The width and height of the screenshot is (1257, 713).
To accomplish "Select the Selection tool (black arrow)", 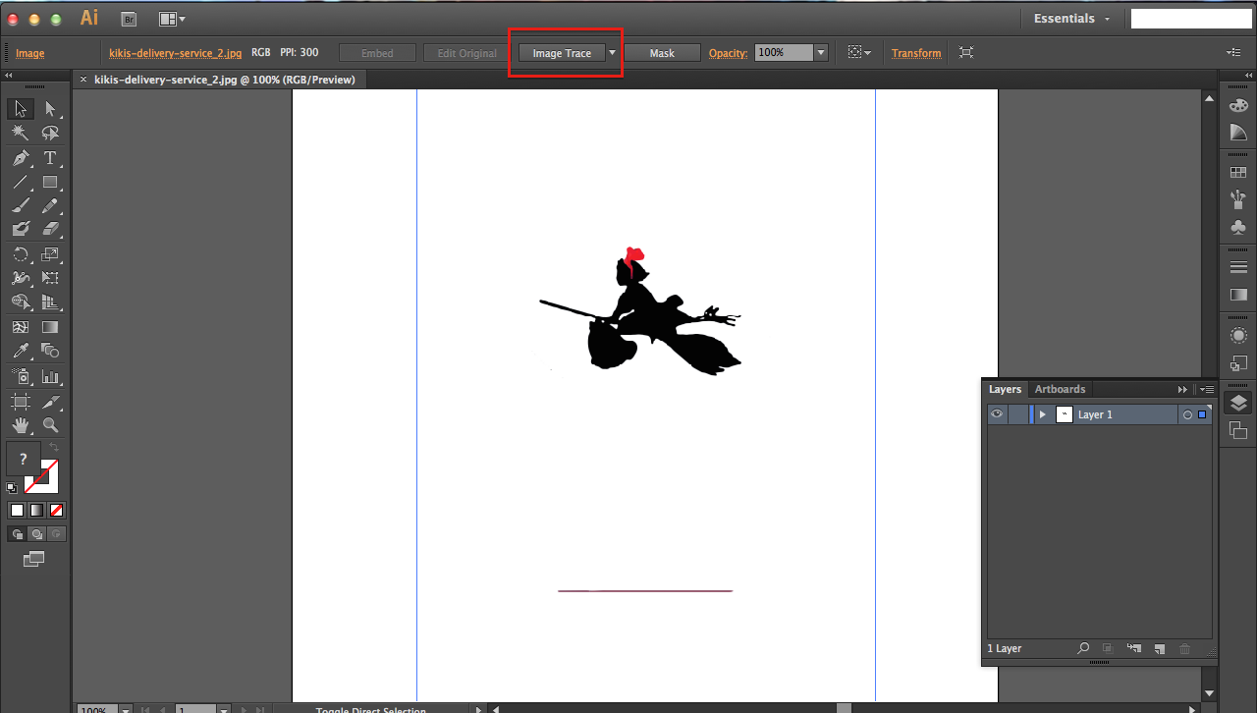I will tap(21, 109).
